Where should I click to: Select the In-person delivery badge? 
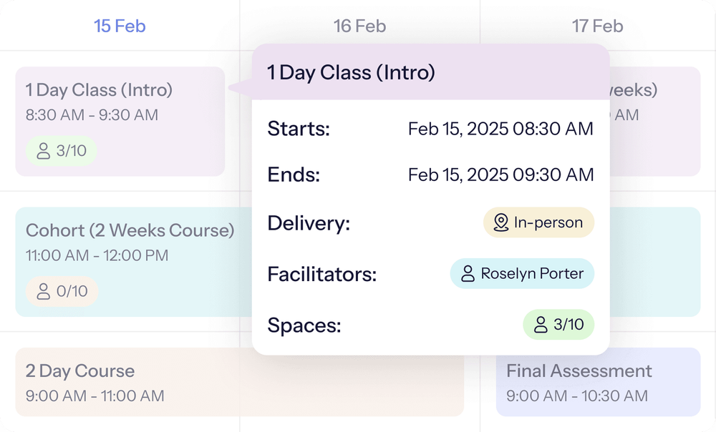tap(538, 222)
